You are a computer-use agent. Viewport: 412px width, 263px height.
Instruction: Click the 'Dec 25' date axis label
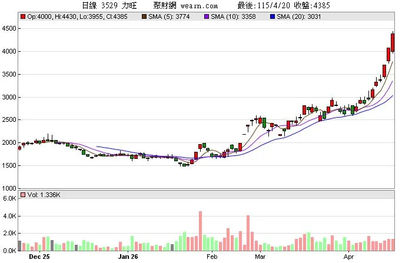[x=39, y=257]
